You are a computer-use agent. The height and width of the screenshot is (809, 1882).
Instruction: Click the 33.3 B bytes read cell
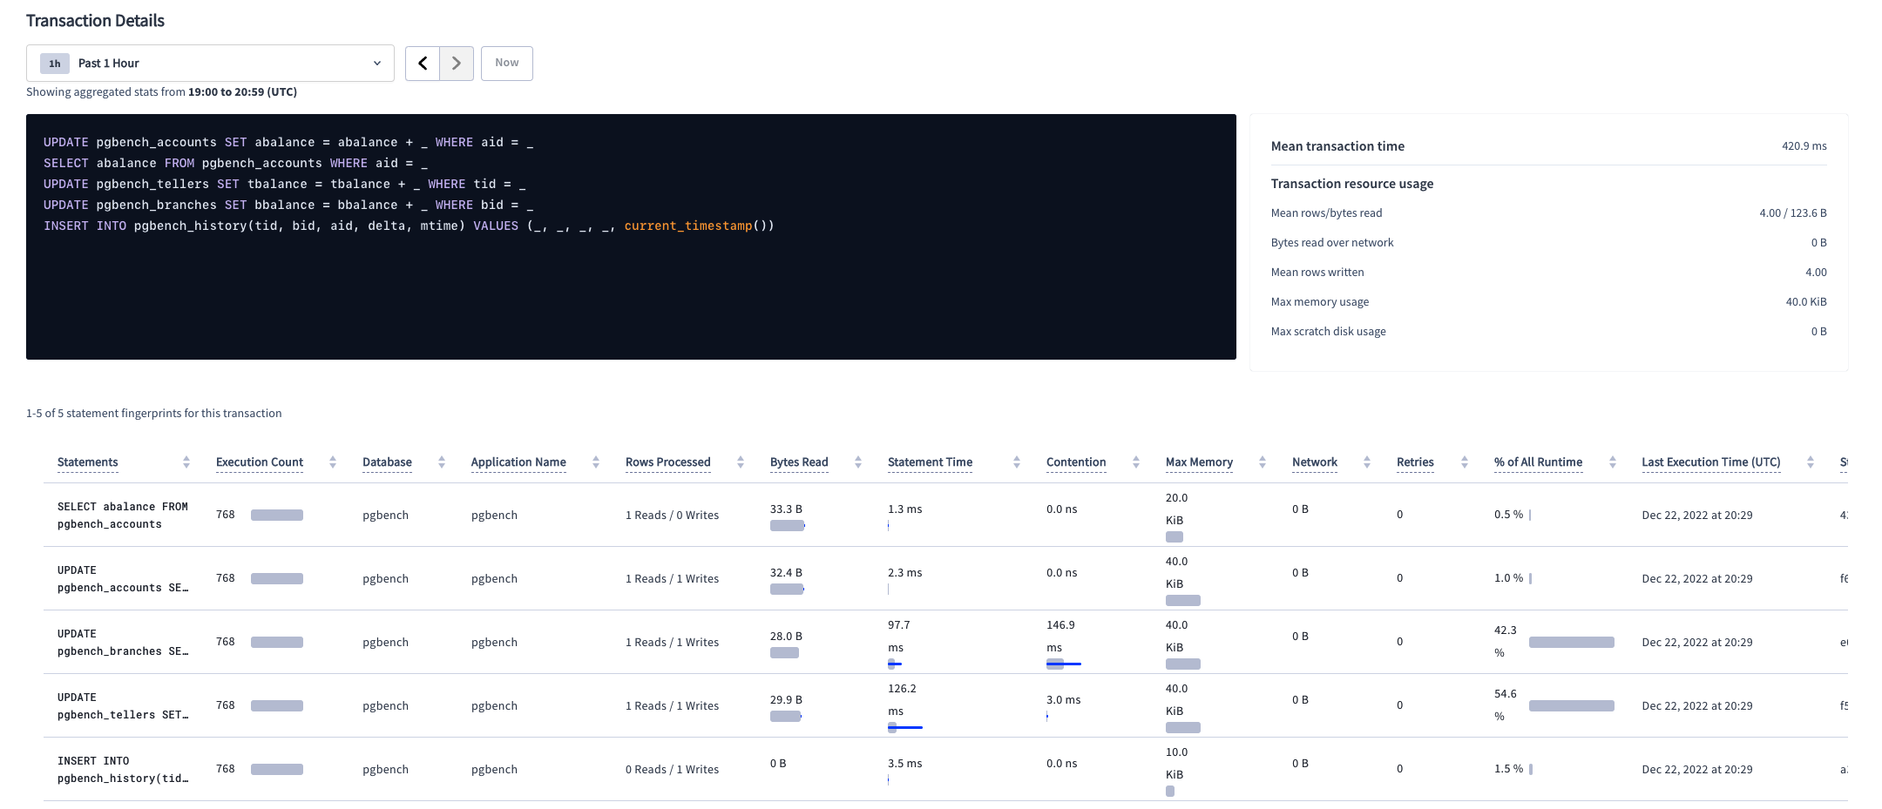(x=786, y=509)
